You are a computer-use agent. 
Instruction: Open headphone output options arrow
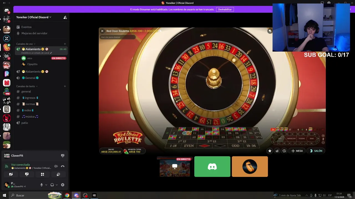(x=57, y=185)
